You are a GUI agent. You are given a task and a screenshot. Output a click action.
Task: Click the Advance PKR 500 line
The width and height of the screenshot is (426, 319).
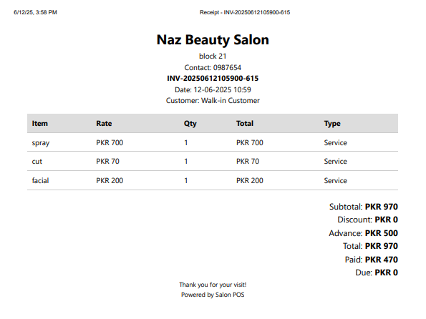click(363, 233)
